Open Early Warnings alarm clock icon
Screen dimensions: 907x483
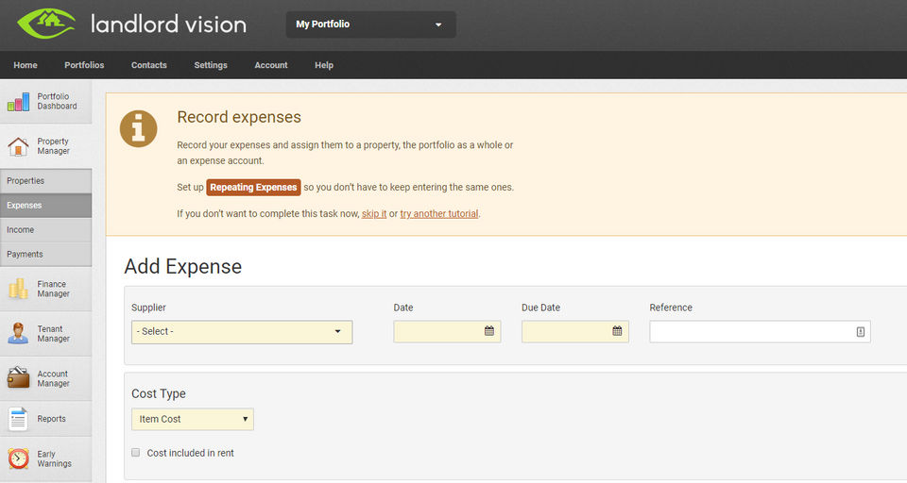pos(19,459)
